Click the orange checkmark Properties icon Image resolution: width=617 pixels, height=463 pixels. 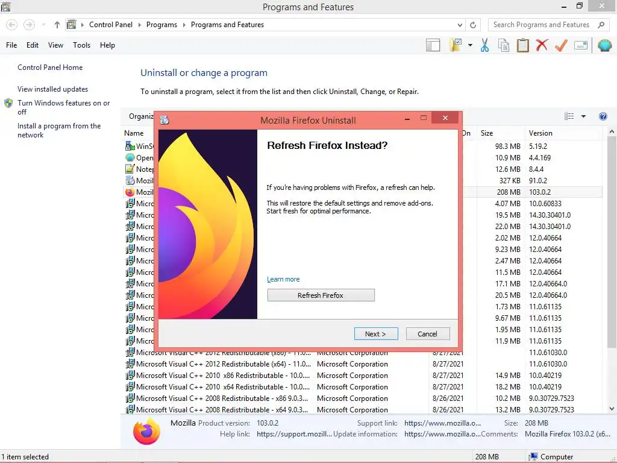(561, 45)
